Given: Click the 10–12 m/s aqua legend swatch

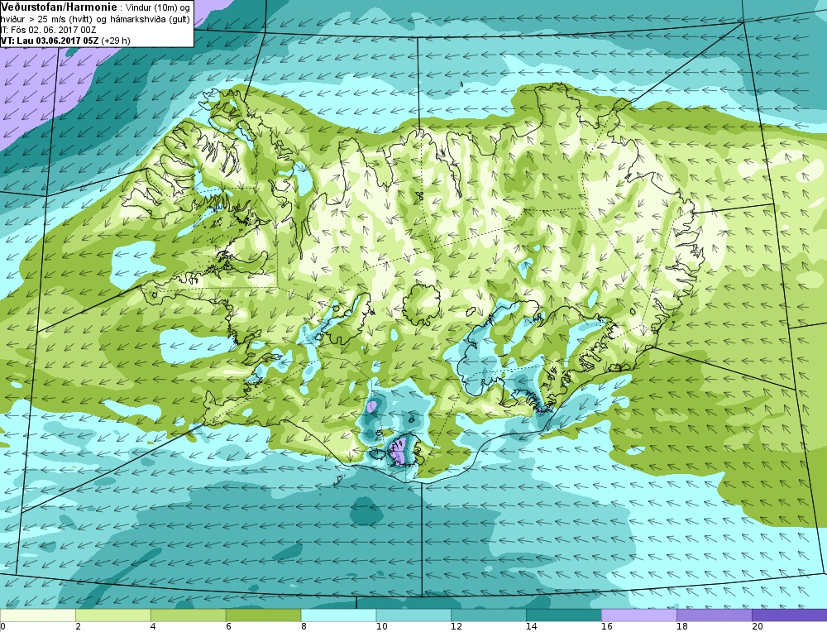Looking at the screenshot, I should coord(413,615).
